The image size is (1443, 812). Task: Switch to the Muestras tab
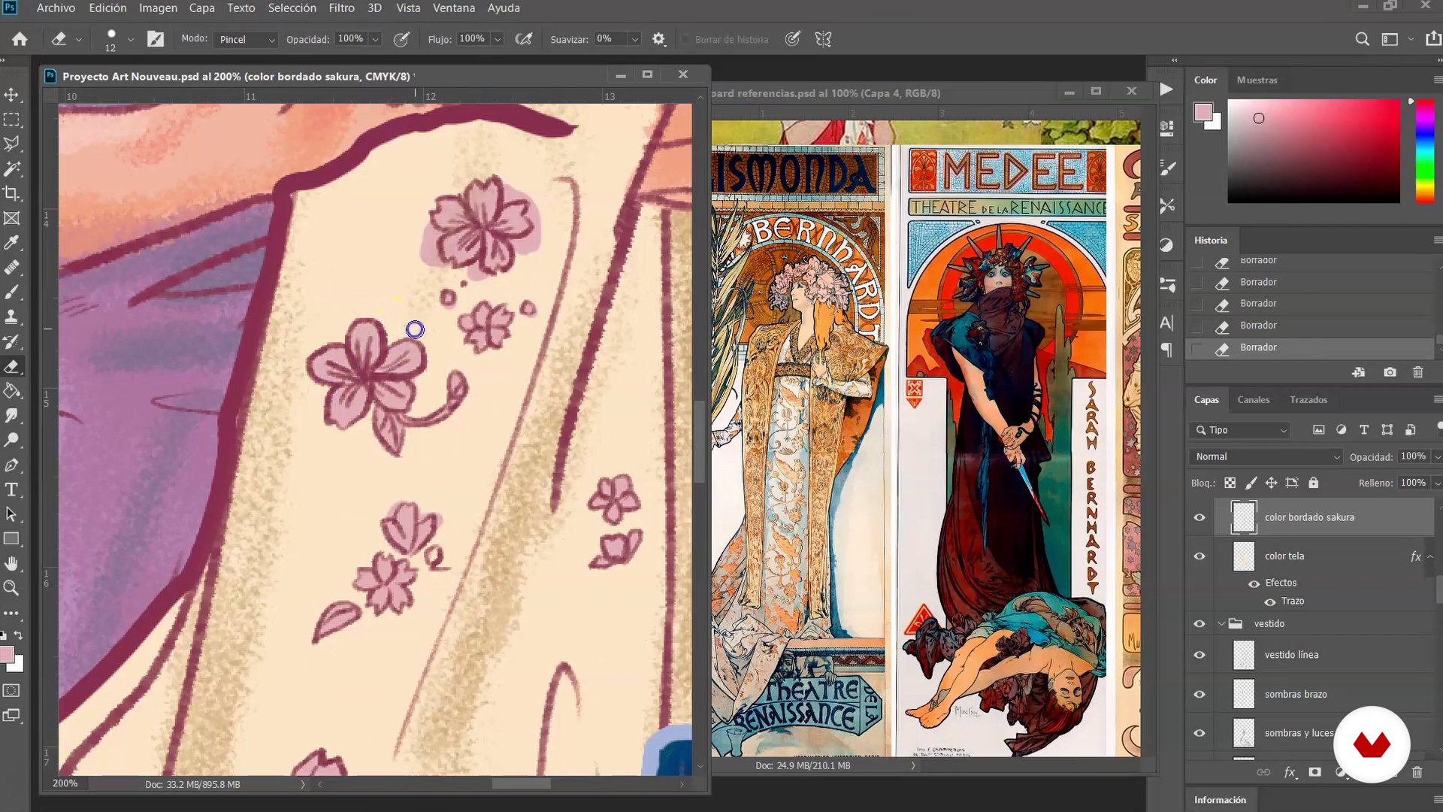[x=1257, y=80]
